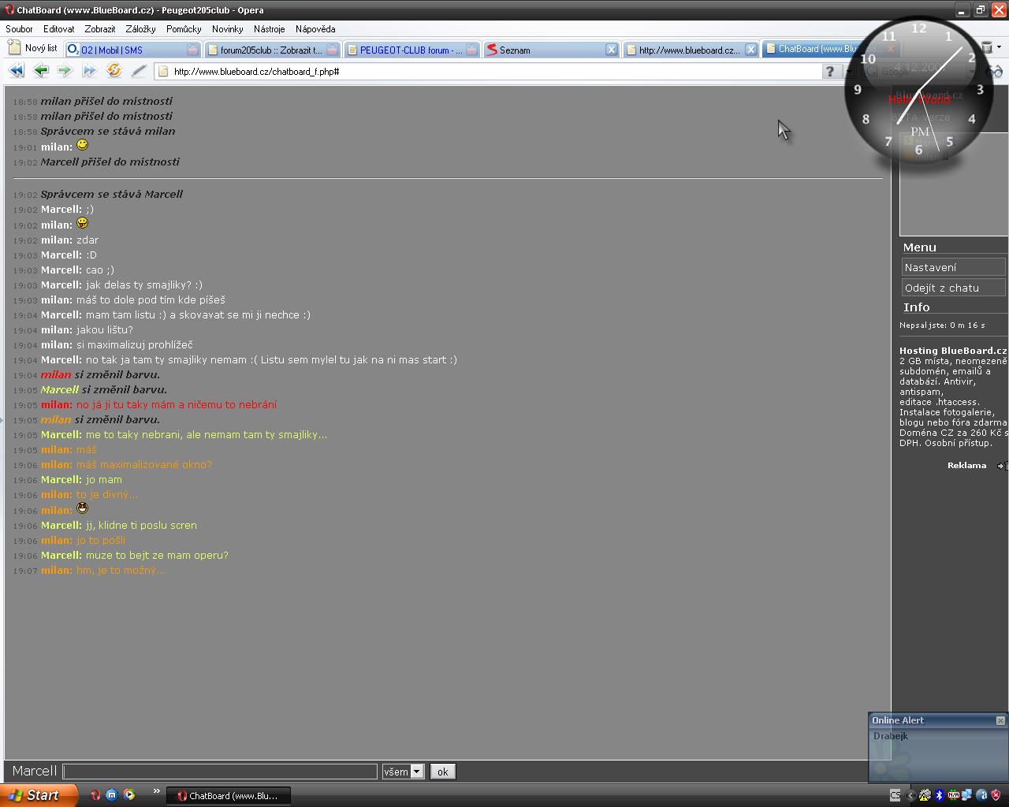Reload the page with the orange refresh icon
This screenshot has width=1009, height=807.
click(x=114, y=71)
